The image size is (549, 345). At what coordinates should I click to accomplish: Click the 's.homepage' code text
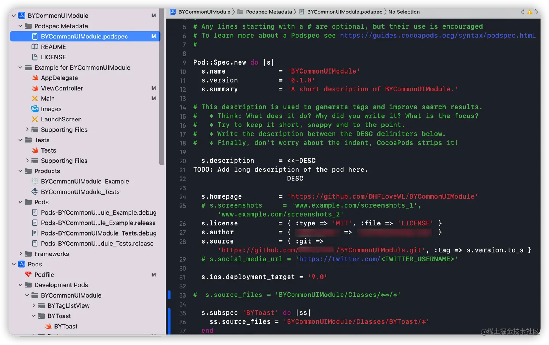[221, 196]
